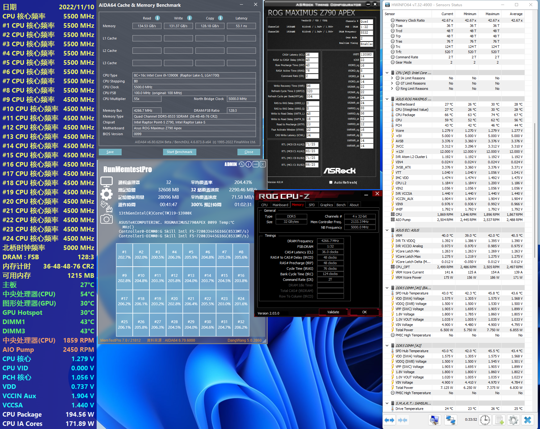Click Memory Clock Ratio sensor icon in HWiNFO
This screenshot has height=429, width=540.
click(393, 20)
